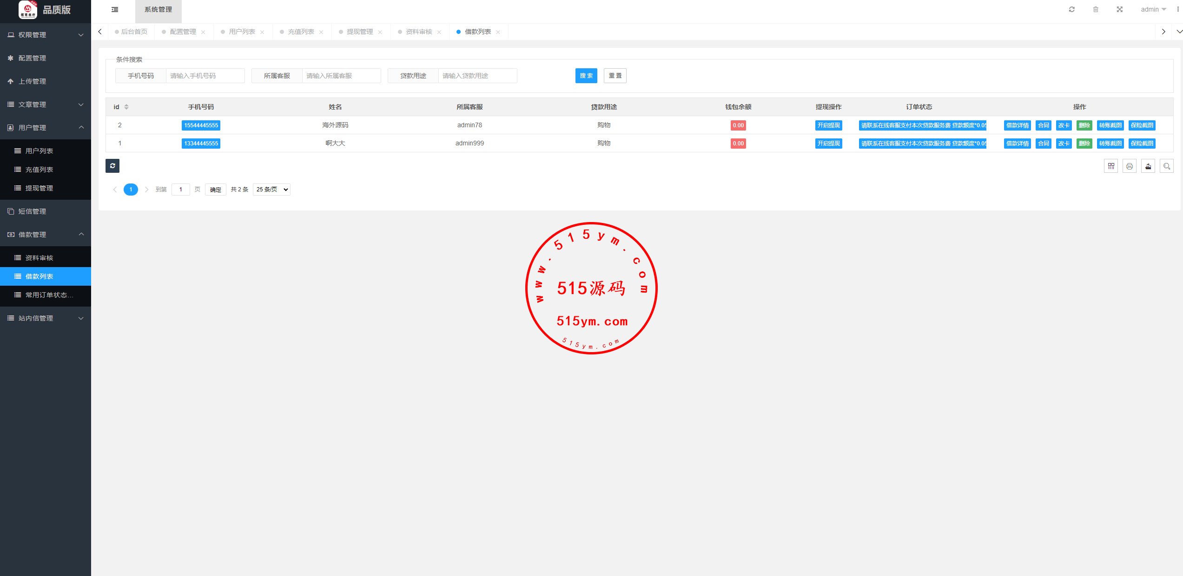
Task: Click the export table icon
Action: (1148, 166)
